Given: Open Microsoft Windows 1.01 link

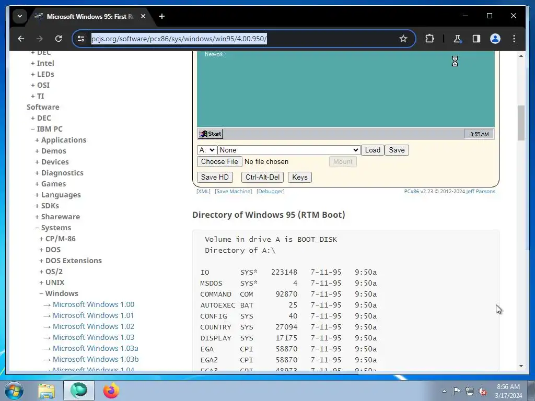Looking at the screenshot, I should (x=93, y=315).
